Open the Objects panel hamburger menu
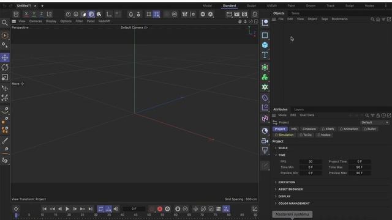The image size is (392, 220). [x=274, y=19]
